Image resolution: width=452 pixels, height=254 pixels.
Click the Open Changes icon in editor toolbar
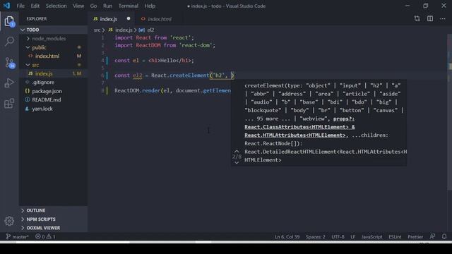tap(417, 19)
